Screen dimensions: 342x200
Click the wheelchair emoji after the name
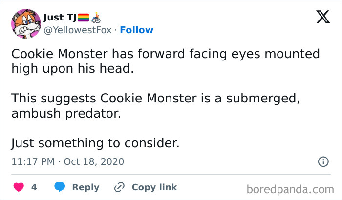(96, 18)
